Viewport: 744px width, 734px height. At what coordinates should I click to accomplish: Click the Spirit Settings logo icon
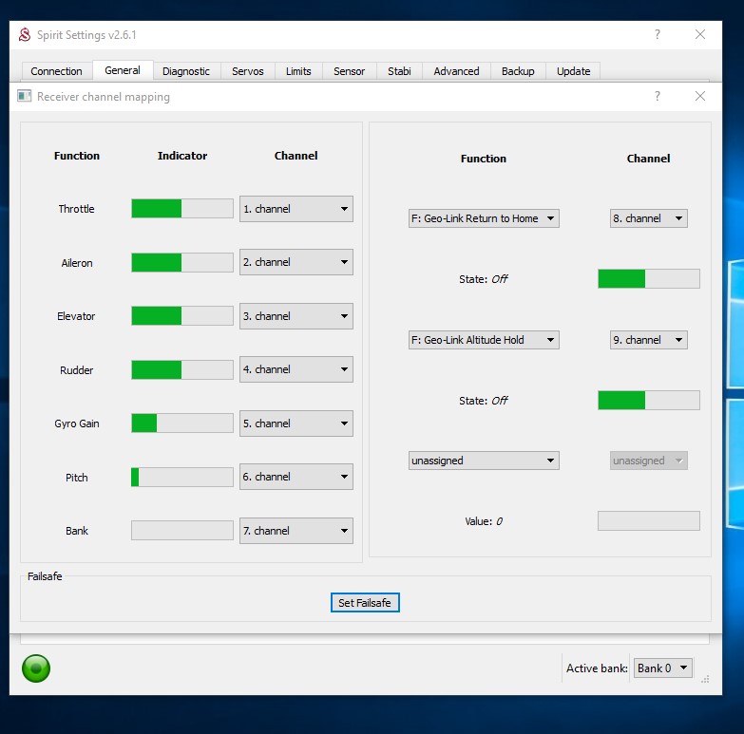(25, 35)
